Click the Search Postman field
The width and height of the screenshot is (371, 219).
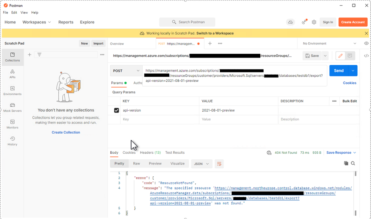click(187, 22)
